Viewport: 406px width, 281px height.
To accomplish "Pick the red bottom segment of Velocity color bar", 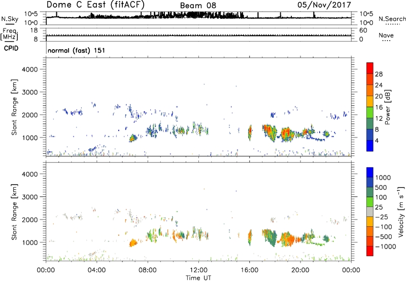I will (x=370, y=251).
